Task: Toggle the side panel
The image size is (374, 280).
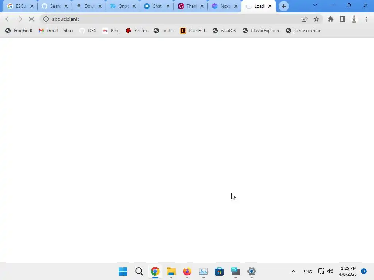Action: (x=343, y=19)
